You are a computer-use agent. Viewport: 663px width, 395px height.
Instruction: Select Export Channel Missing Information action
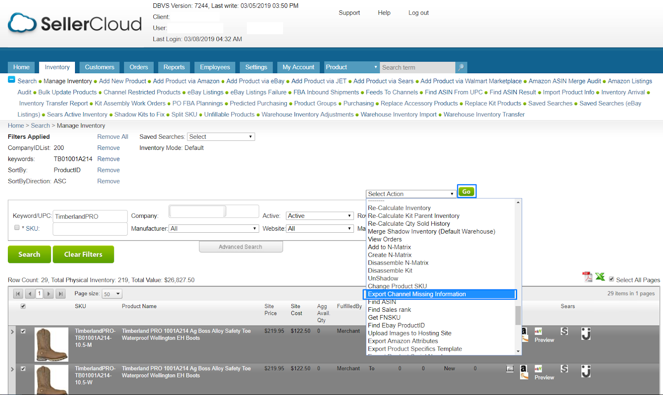point(440,294)
